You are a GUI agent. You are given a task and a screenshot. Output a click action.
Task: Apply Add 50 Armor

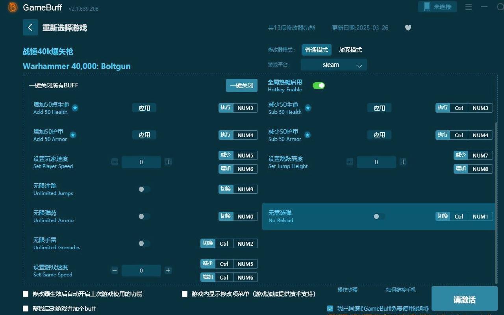pos(144,135)
